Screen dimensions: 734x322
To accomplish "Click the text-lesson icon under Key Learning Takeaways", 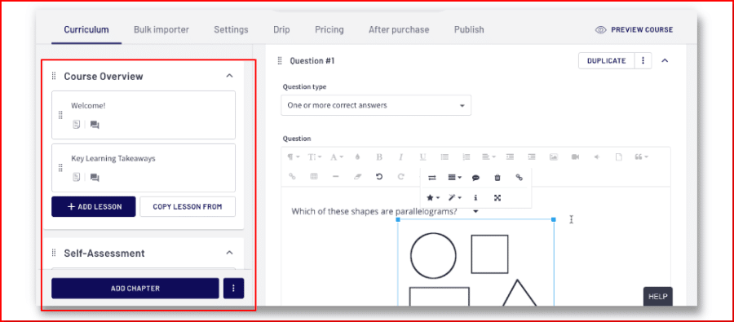I will click(x=77, y=177).
